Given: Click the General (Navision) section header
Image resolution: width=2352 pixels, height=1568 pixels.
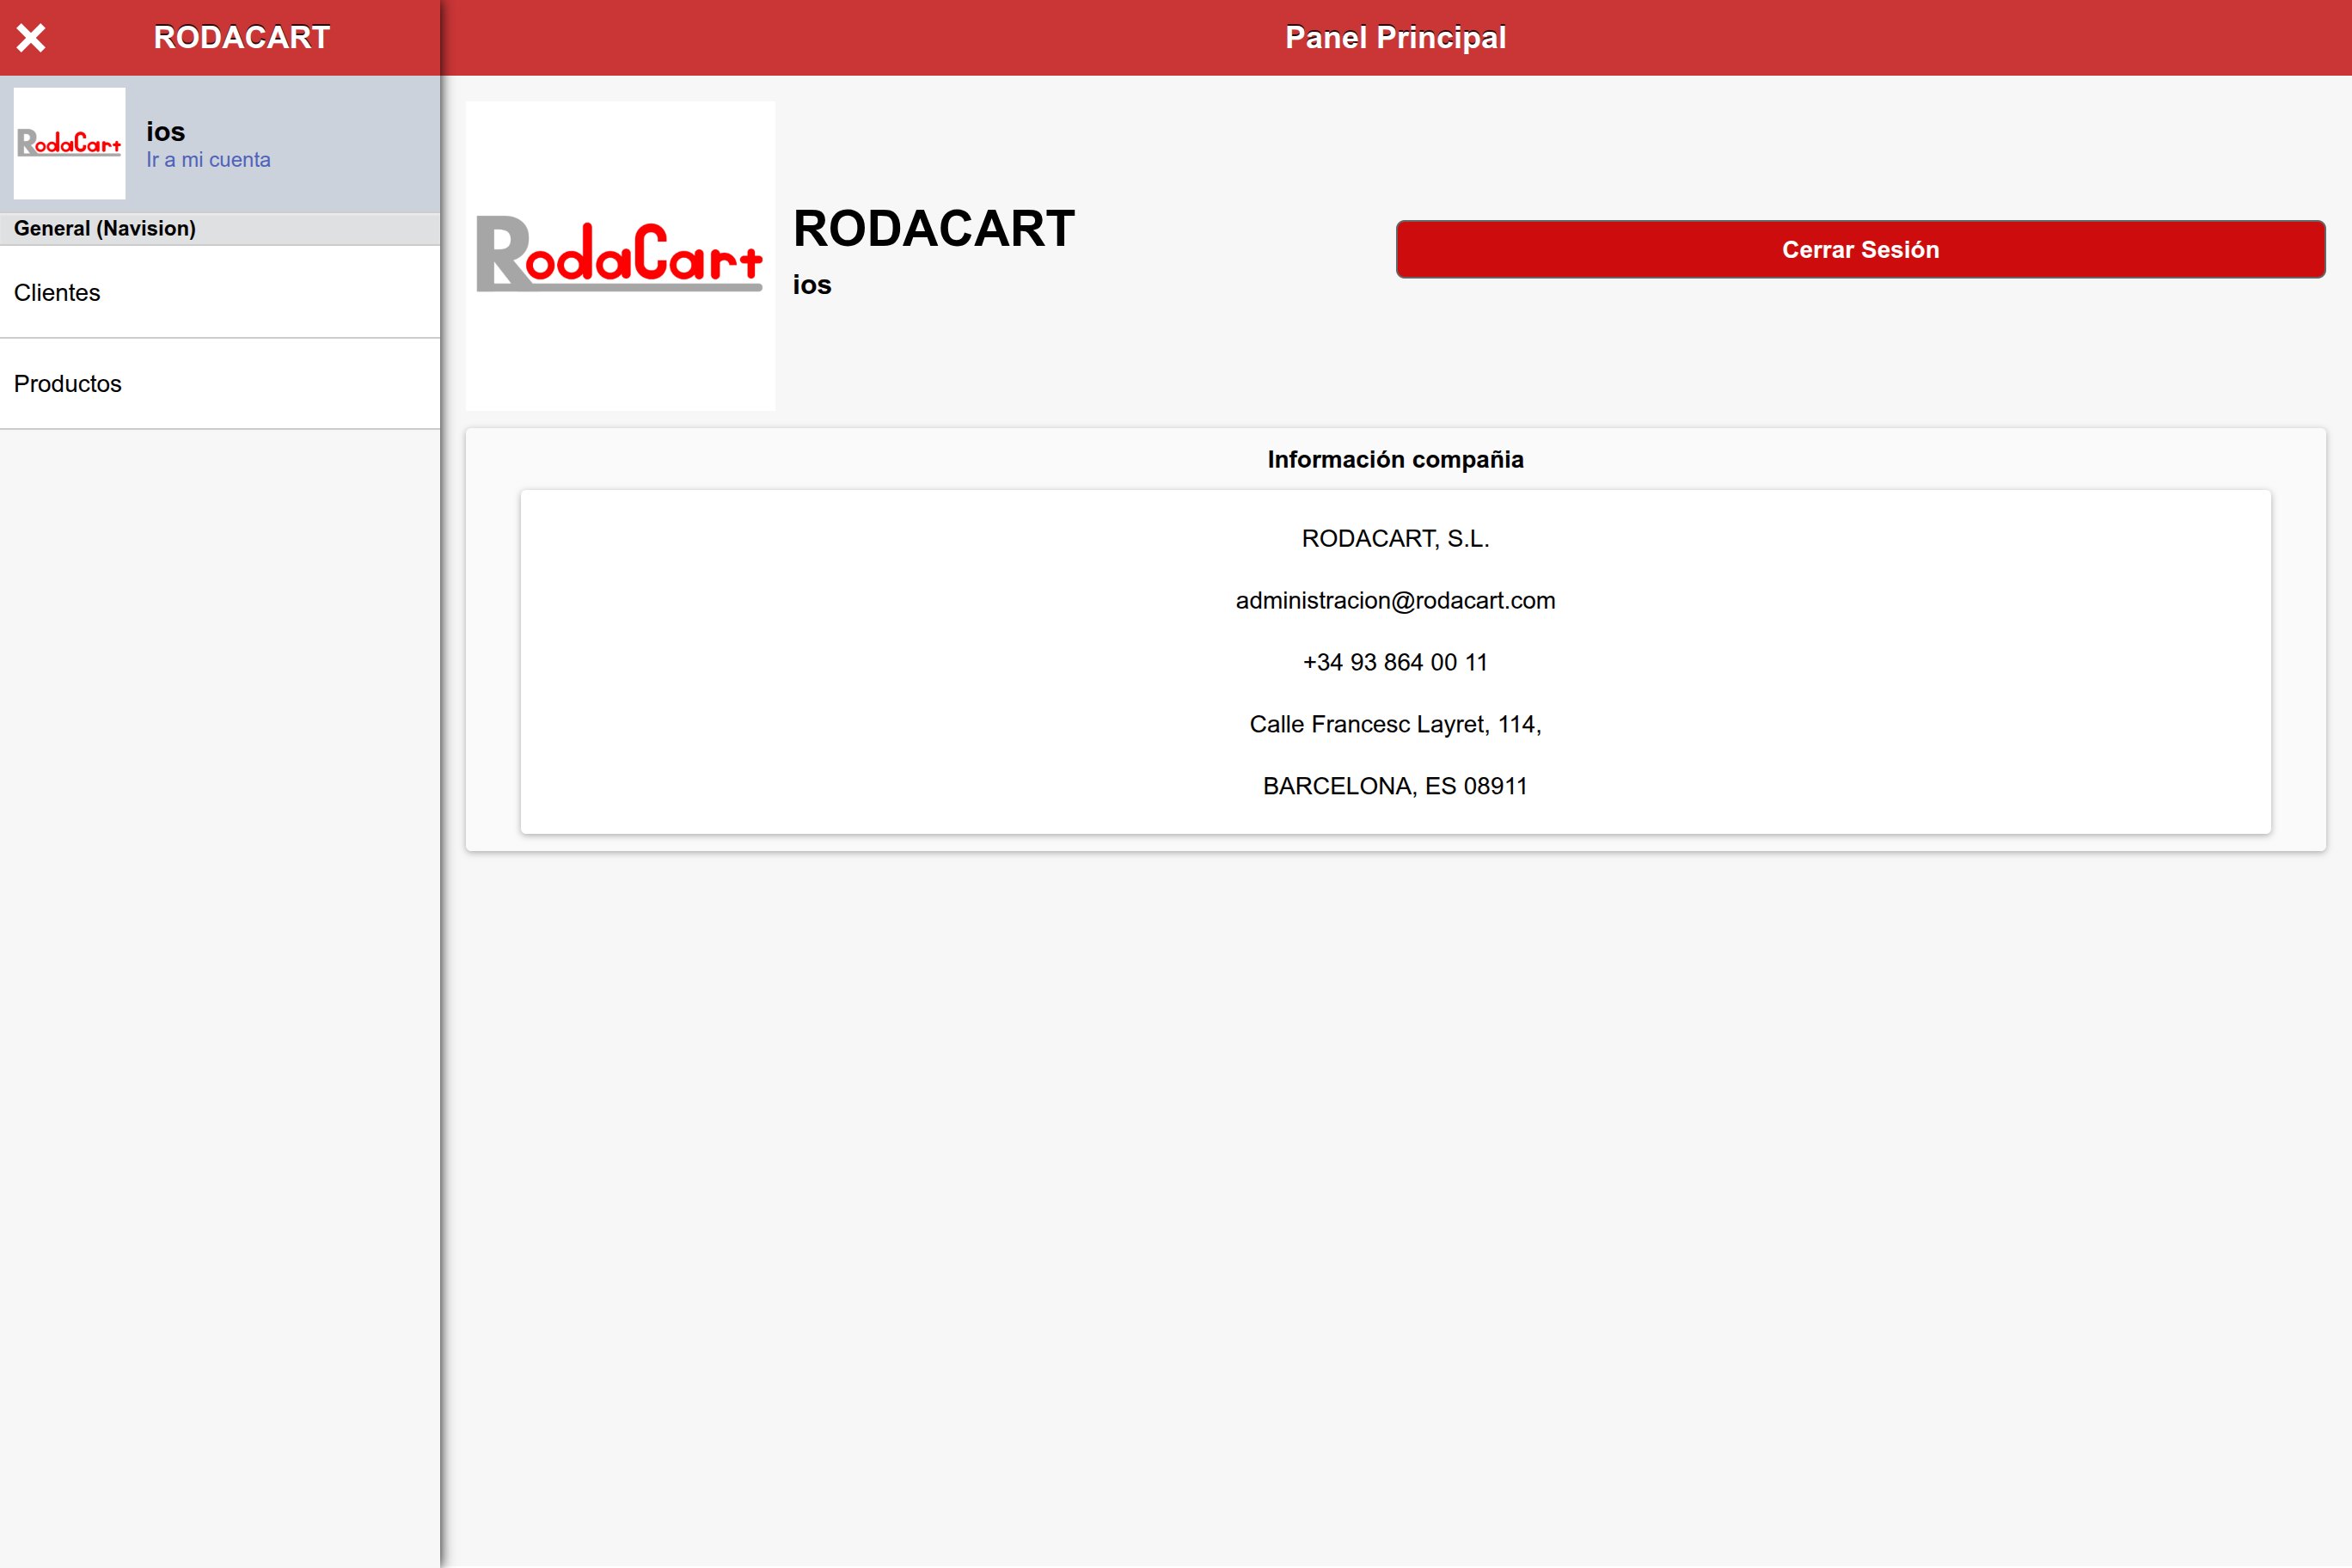Looking at the screenshot, I should point(105,228).
